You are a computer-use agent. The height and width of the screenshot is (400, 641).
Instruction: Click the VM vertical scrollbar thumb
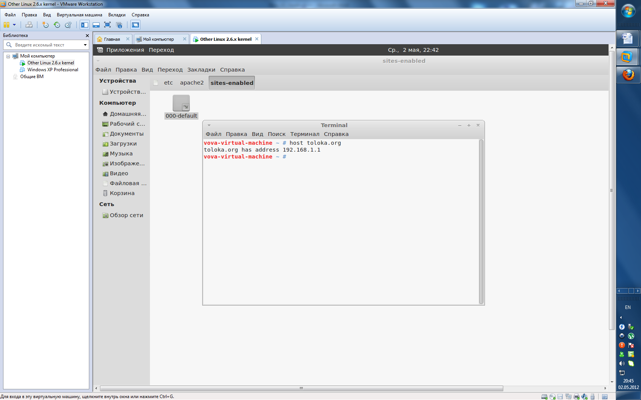tap(612, 190)
